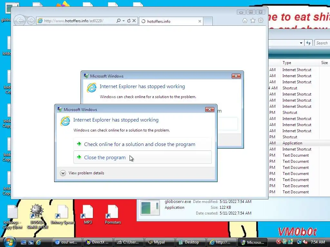The height and width of the screenshot is (247, 330).
Task: Minimize the Internet Explorer window
Action: click(x=241, y=12)
